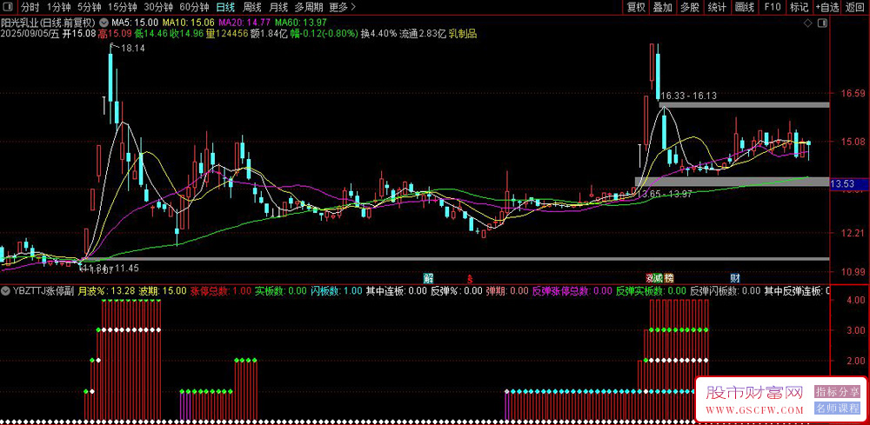Open the 多股 multi-stock view

(690, 7)
